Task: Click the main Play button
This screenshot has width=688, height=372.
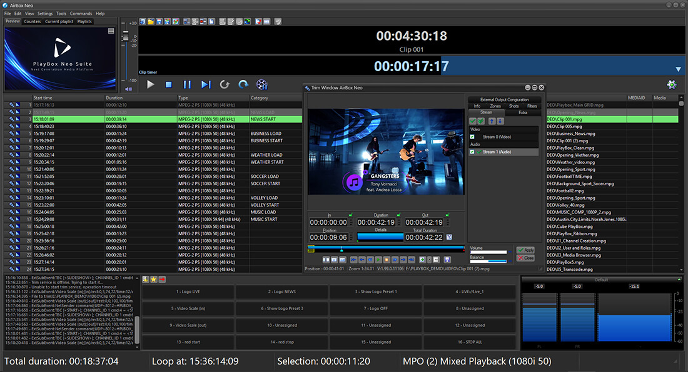Action: pos(151,84)
